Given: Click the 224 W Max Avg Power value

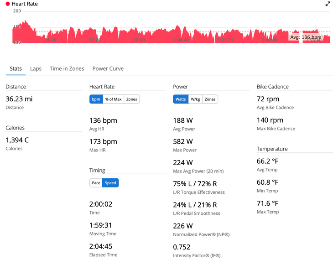Looking at the screenshot, I should (x=183, y=162).
